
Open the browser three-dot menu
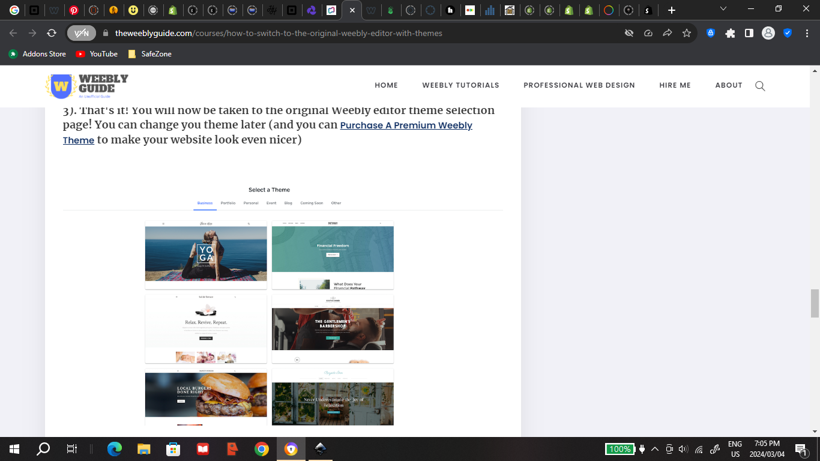(x=807, y=33)
